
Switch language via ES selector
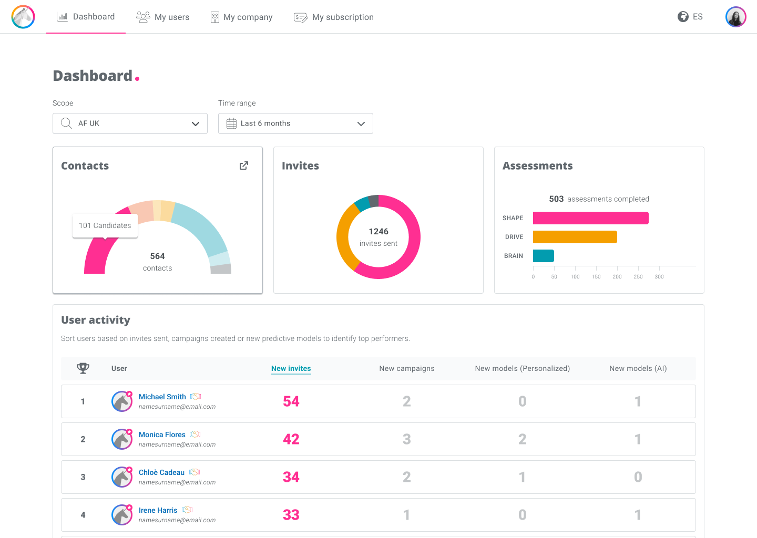698,17
